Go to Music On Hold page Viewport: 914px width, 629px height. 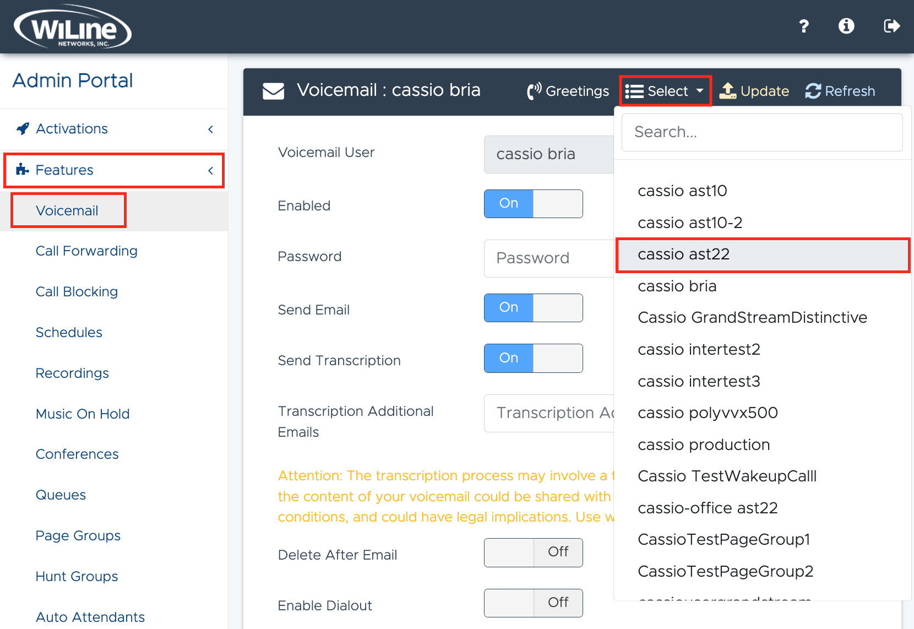click(83, 414)
